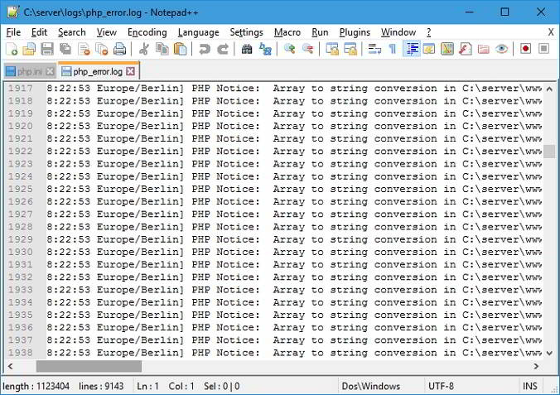Open the Search menu

(72, 32)
